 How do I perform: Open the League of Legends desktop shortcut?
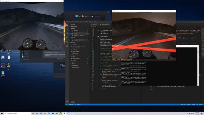point(9,66)
